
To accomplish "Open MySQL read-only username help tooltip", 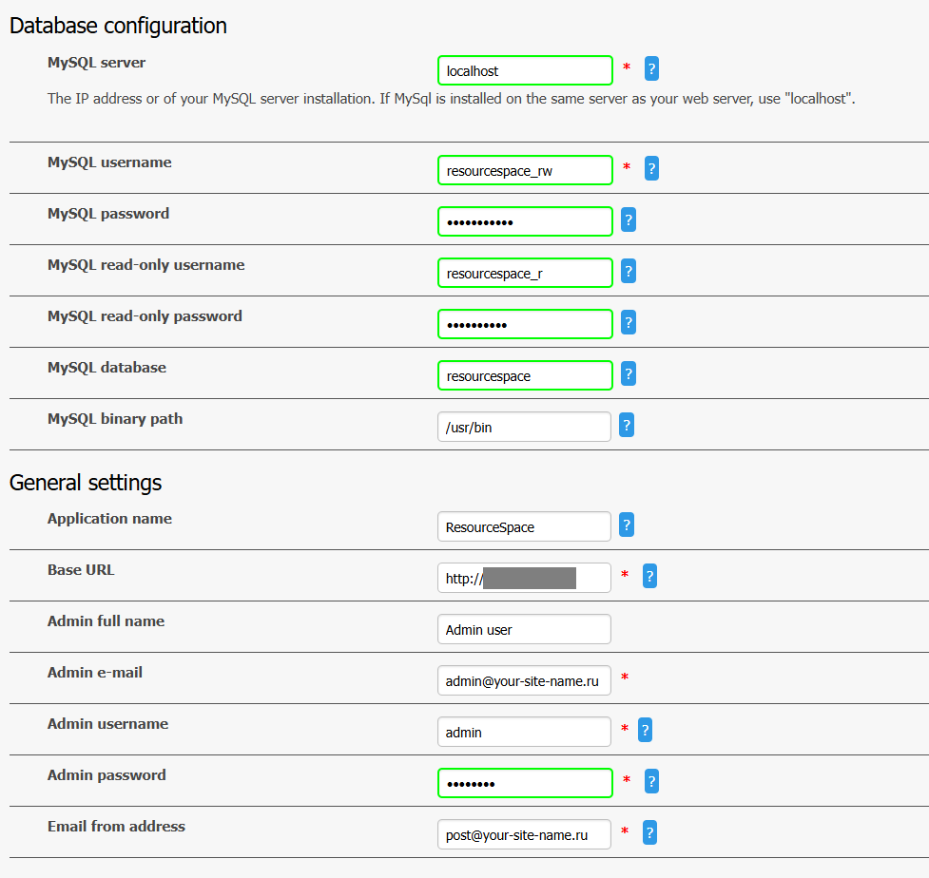I will pos(628,272).
